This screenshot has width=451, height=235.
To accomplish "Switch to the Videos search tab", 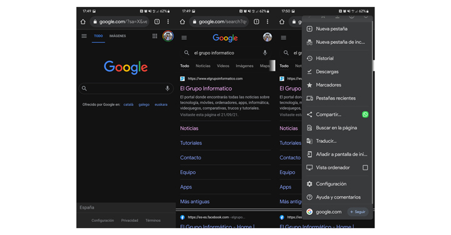I will tap(223, 66).
